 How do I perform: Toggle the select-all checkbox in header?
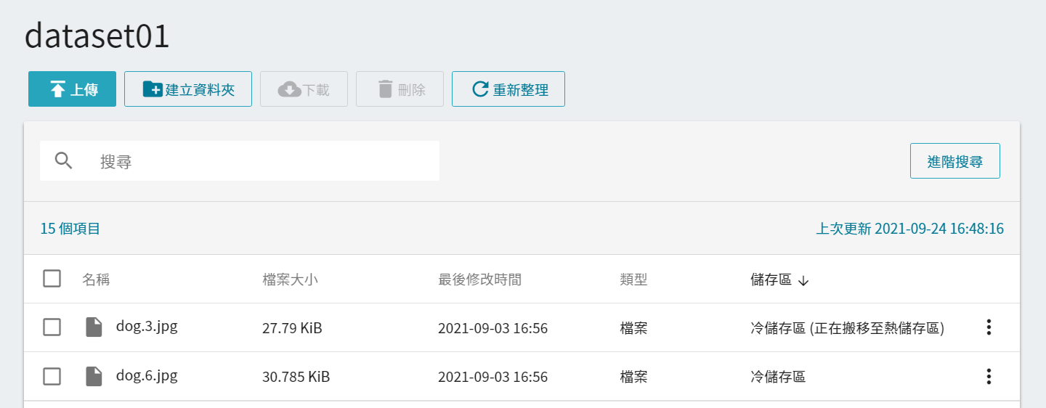52,279
